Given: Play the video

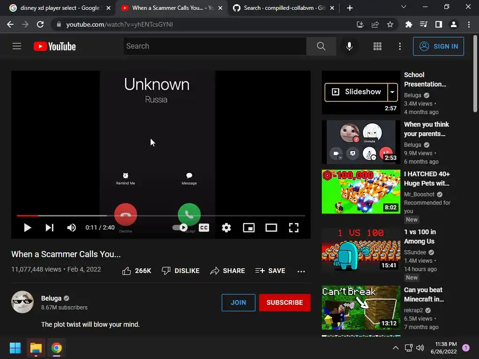Looking at the screenshot, I should tap(28, 228).
